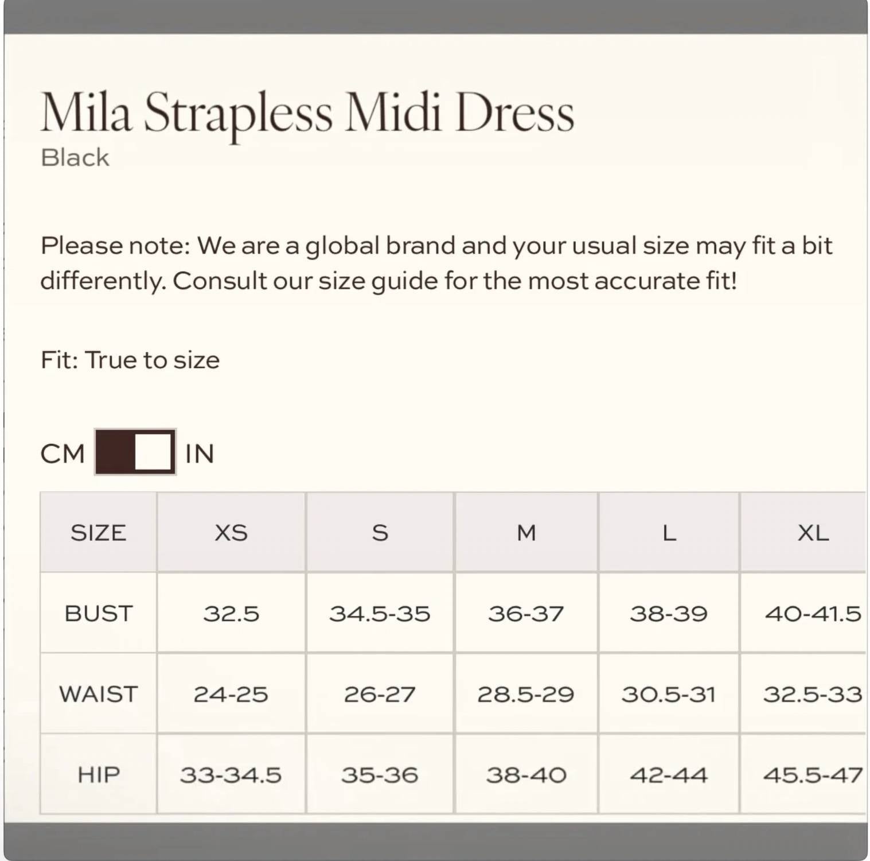Image resolution: width=870 pixels, height=861 pixels.
Task: Click the XS bust value 32.5
Action: click(231, 613)
